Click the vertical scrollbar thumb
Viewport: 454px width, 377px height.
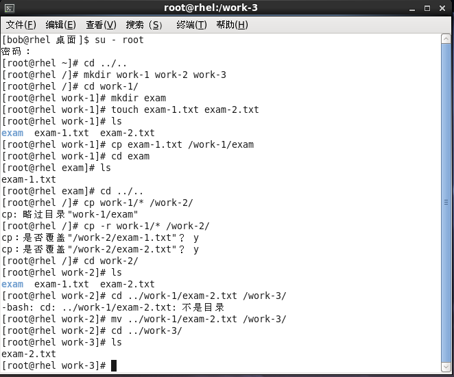point(446,203)
